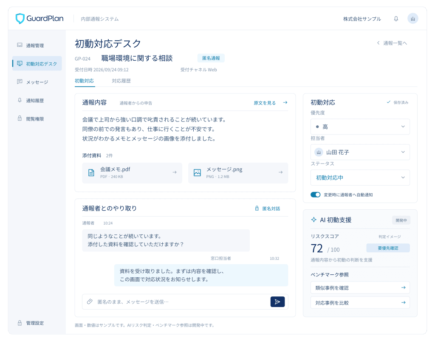
Task: Expand the ステータス dropdown 初動対応中
Action: point(360,178)
